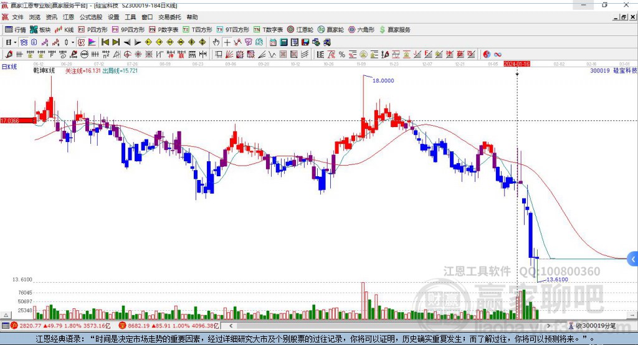The image size is (638, 345).
Task: Open the 江恩 menu
Action: click(x=69, y=17)
